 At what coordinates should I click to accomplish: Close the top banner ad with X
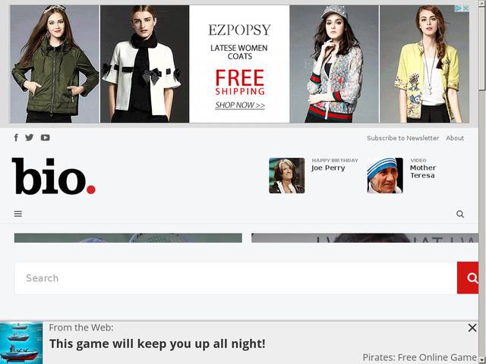465,8
